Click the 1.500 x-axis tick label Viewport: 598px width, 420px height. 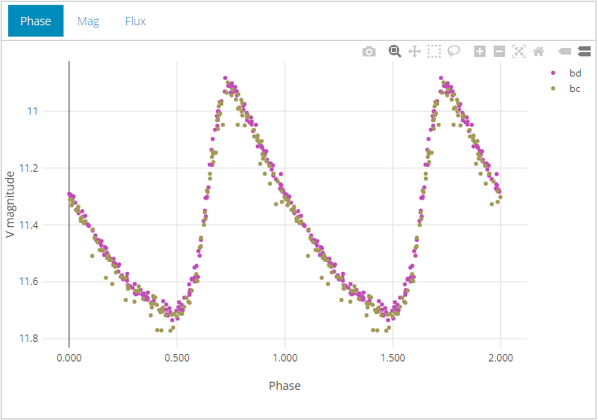pos(393,358)
